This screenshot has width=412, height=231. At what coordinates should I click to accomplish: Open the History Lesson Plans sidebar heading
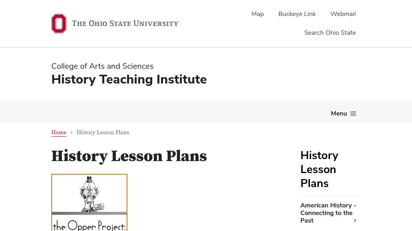[319, 169]
